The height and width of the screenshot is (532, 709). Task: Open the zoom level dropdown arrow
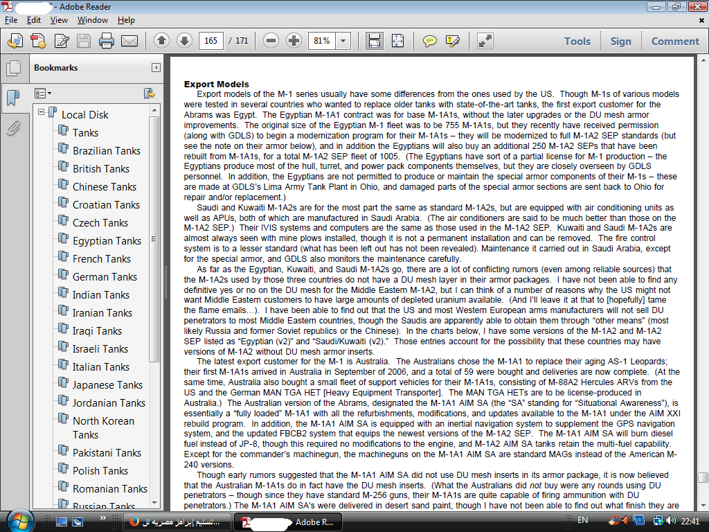coord(343,41)
